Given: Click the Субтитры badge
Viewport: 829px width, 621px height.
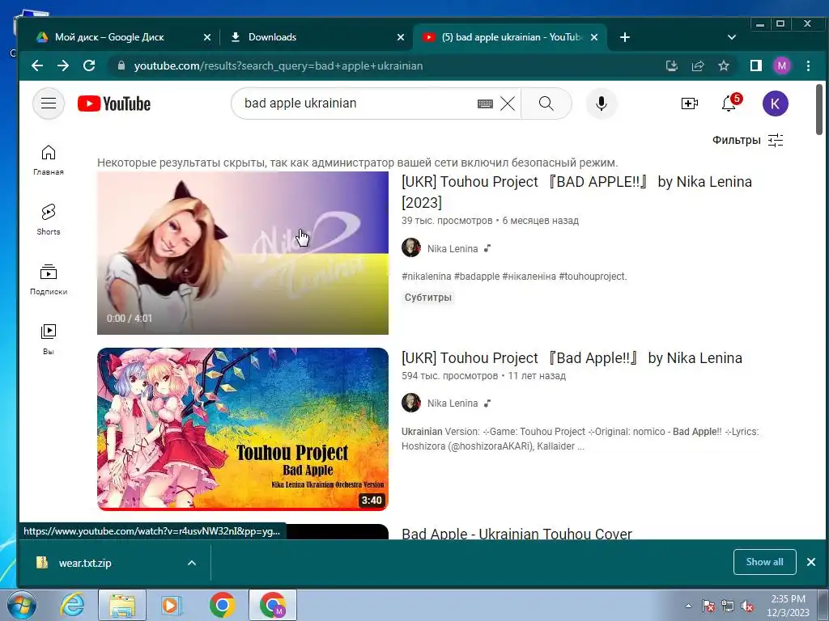Looking at the screenshot, I should point(427,298).
